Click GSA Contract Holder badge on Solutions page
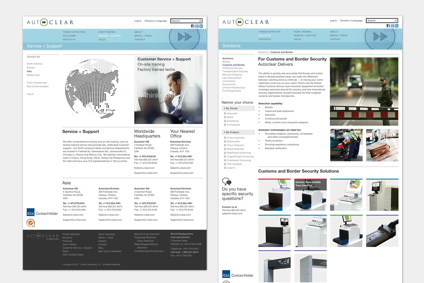This screenshot has height=283, width=424. point(238,274)
